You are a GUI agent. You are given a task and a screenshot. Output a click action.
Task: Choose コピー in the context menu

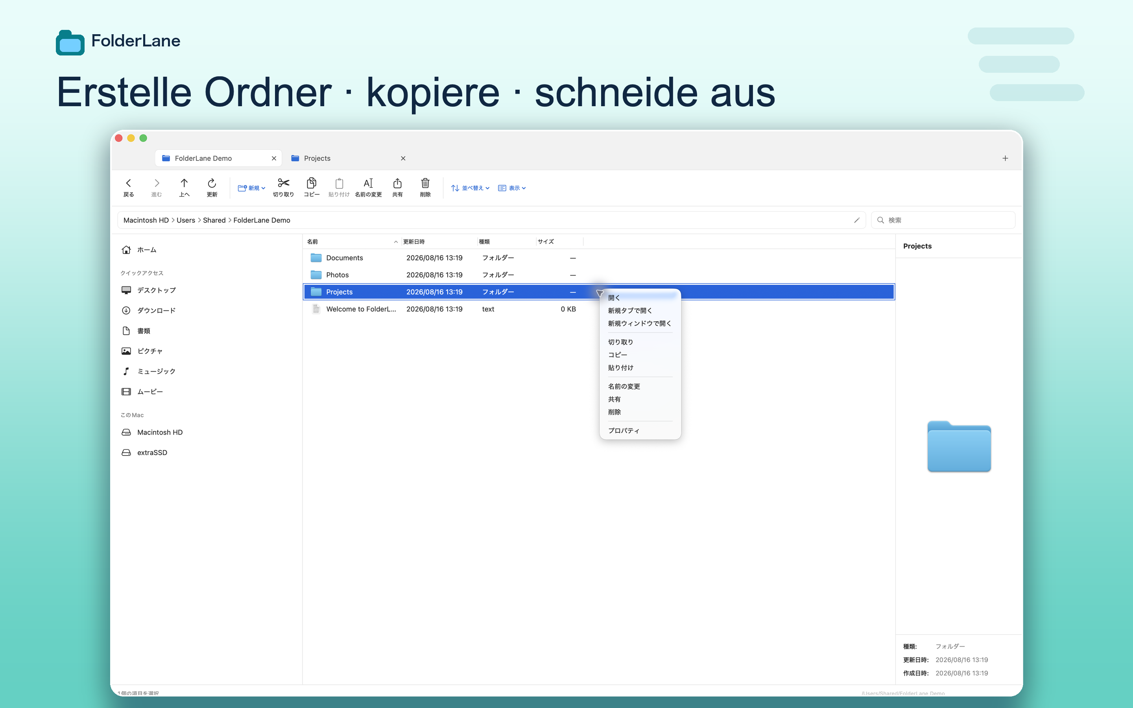pyautogui.click(x=640, y=355)
